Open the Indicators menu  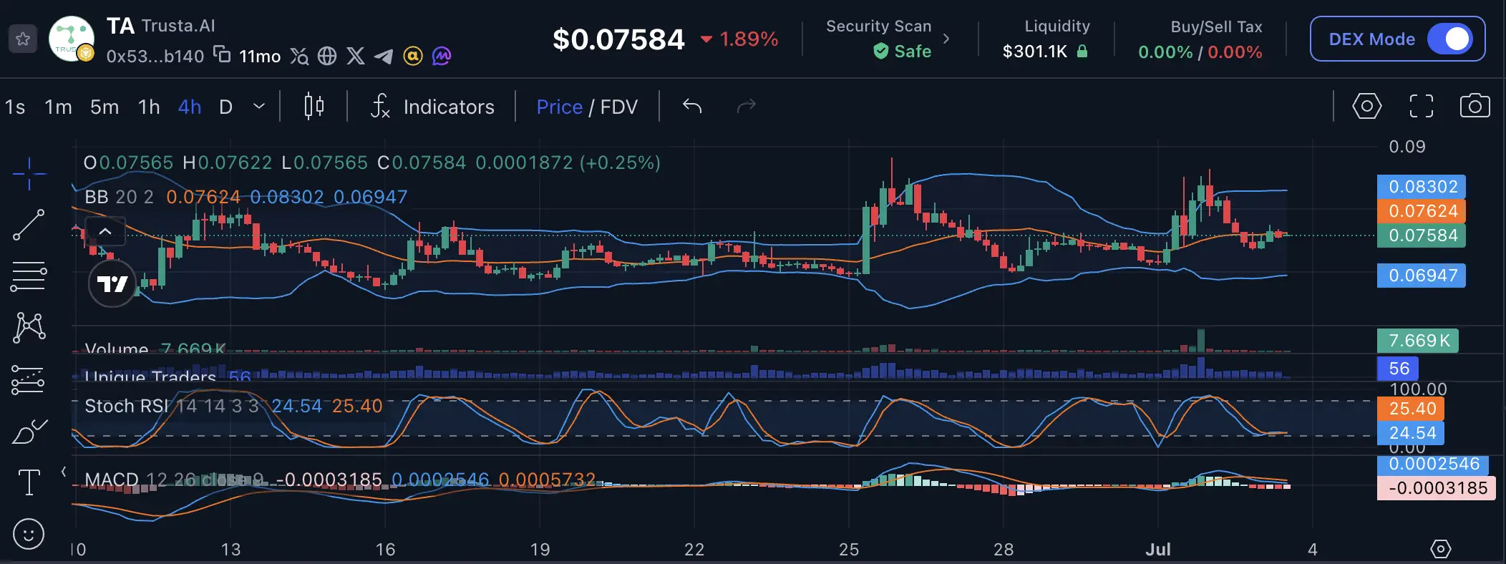click(x=432, y=107)
